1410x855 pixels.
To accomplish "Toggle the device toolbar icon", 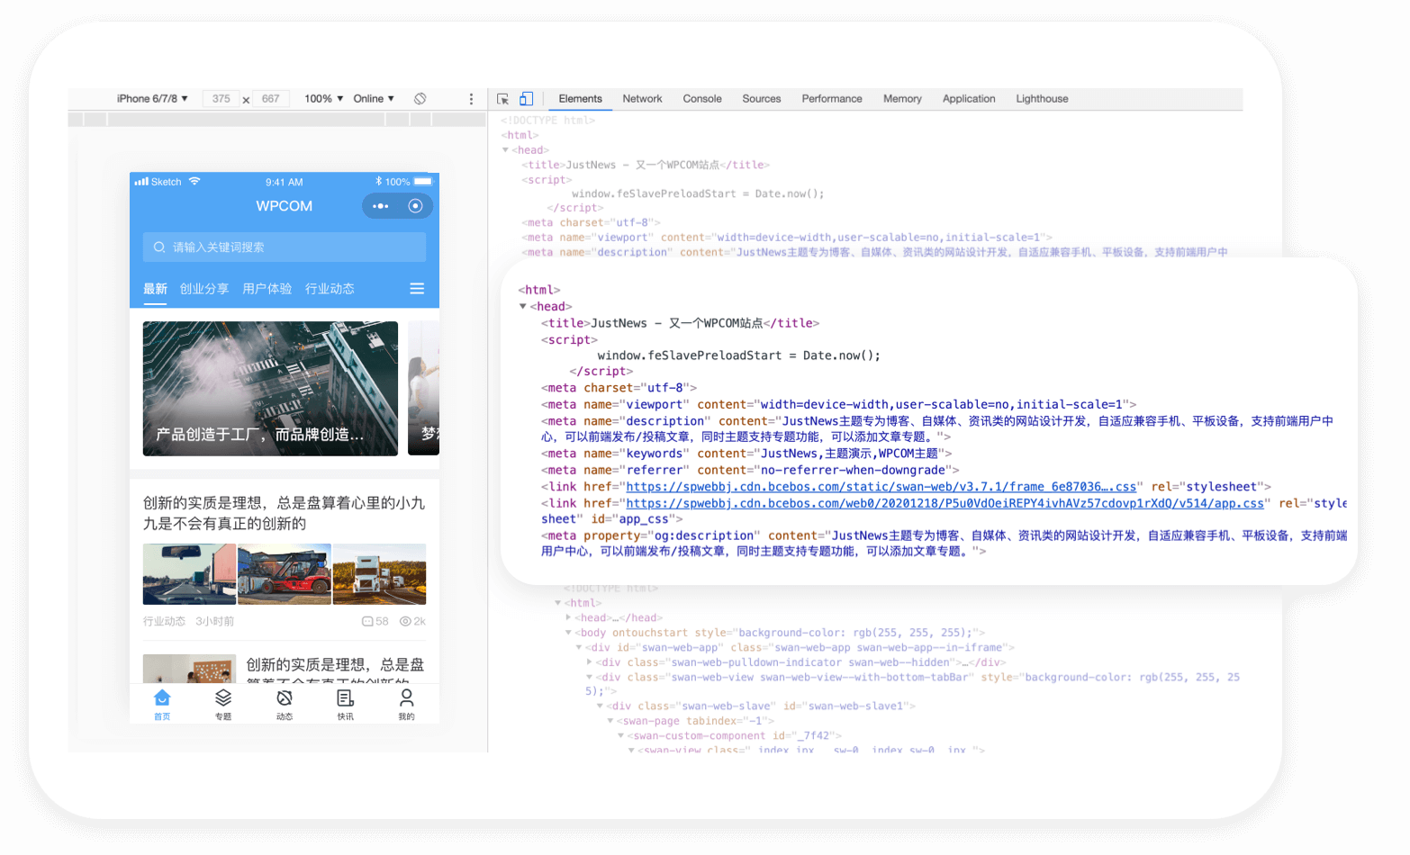I will (x=527, y=99).
